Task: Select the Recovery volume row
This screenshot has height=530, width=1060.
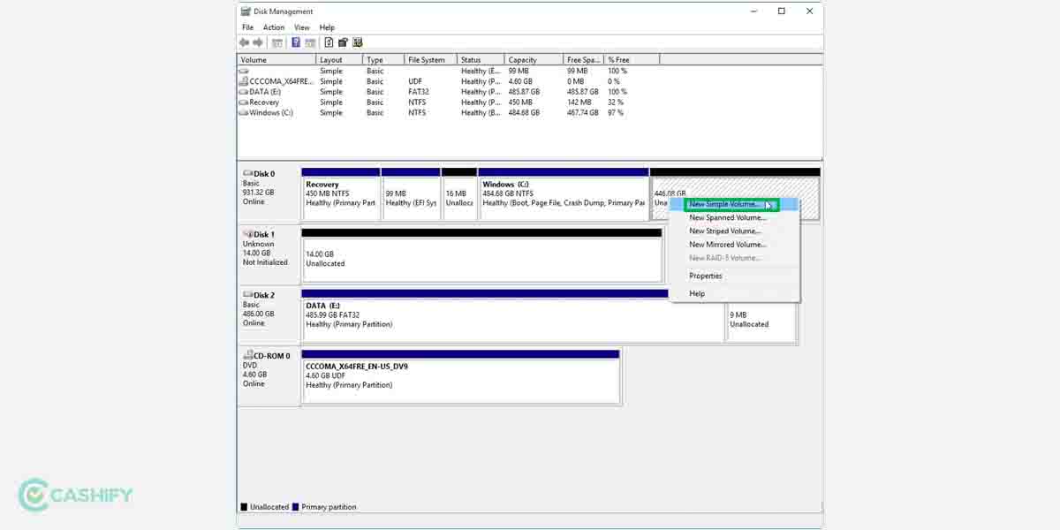Action: (265, 102)
